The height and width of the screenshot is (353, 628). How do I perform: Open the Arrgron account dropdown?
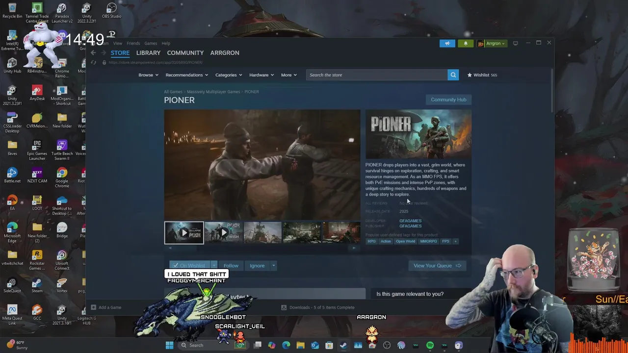[492, 43]
